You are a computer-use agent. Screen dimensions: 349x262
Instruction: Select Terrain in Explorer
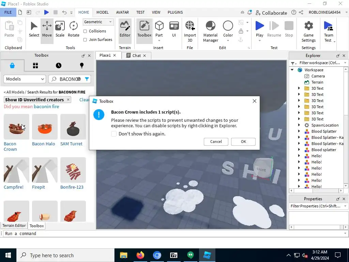click(x=317, y=82)
